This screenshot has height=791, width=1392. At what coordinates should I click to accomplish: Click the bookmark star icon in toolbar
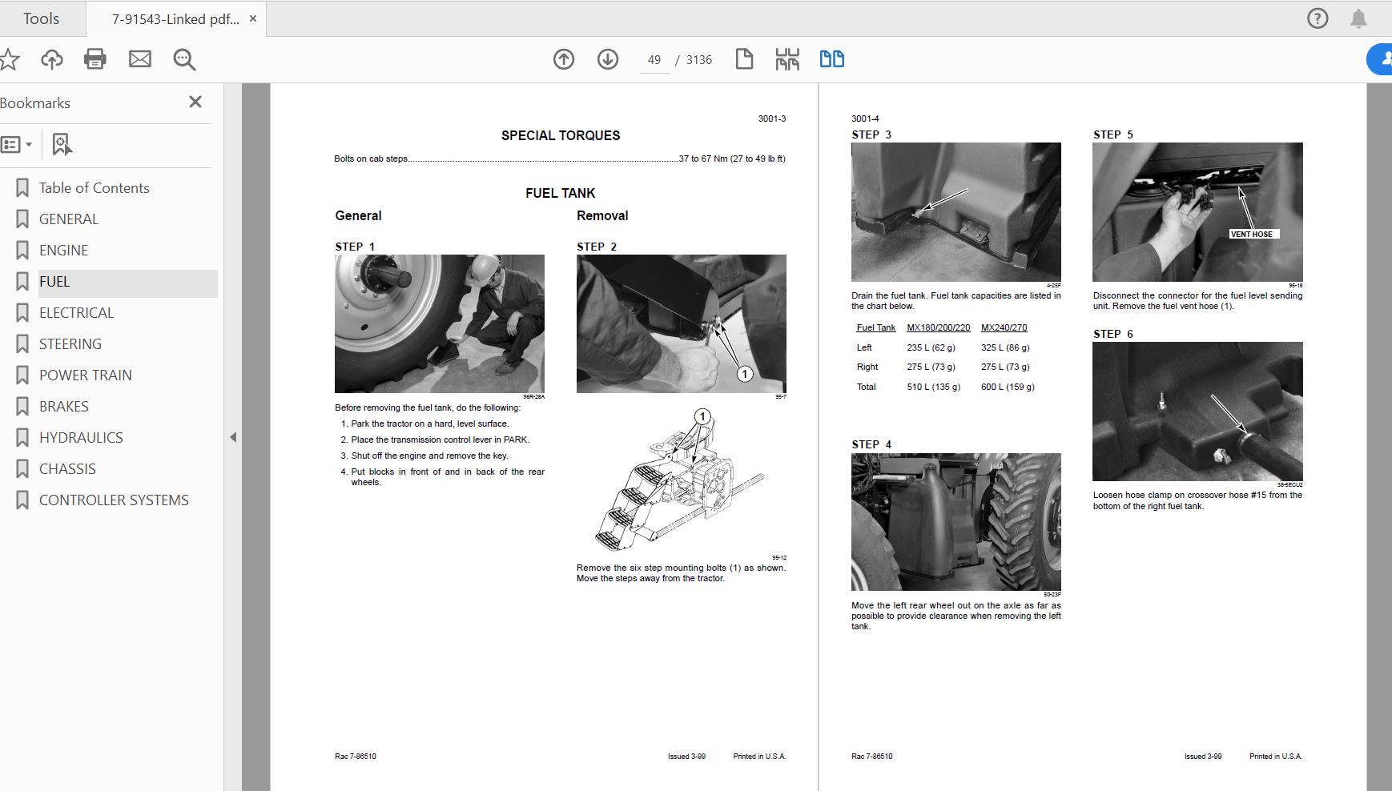(10, 59)
